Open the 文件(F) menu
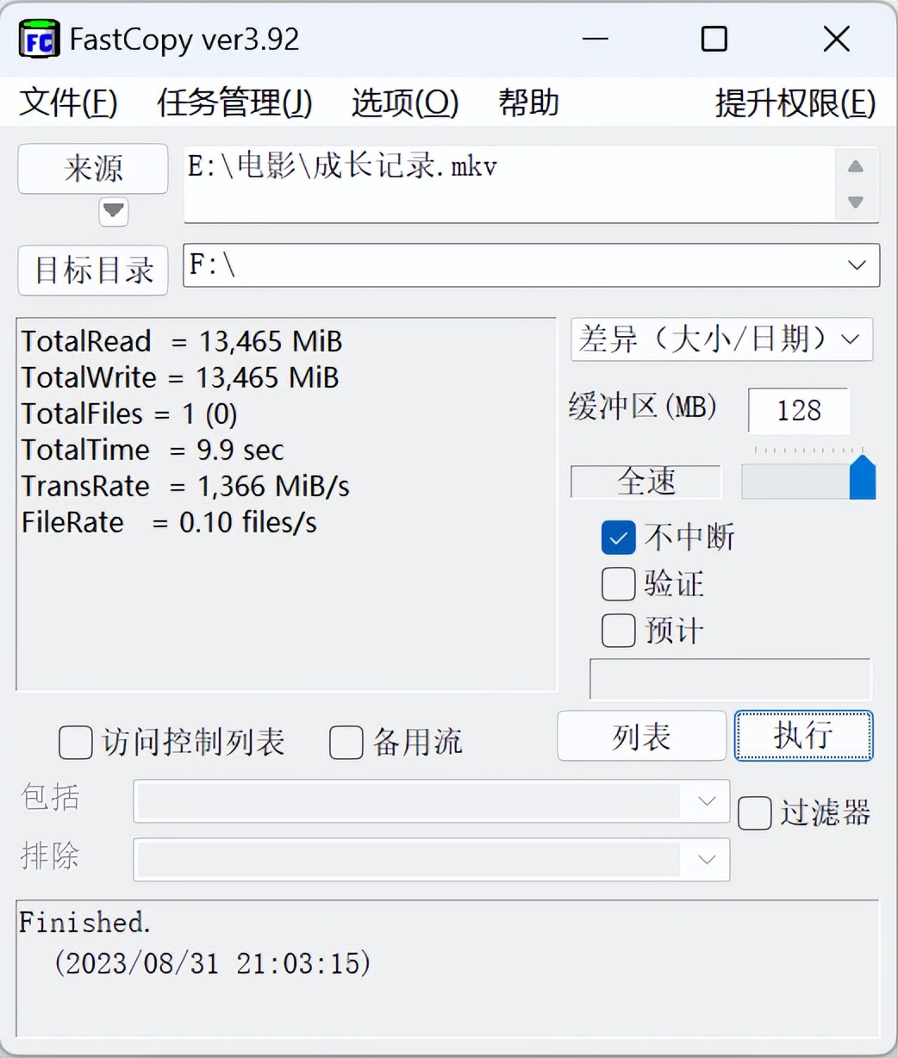The width and height of the screenshot is (898, 1058). tap(67, 103)
